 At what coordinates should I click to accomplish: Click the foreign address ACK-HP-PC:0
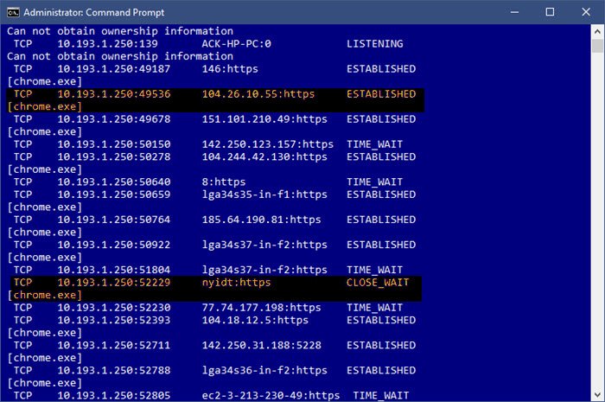pyautogui.click(x=236, y=43)
